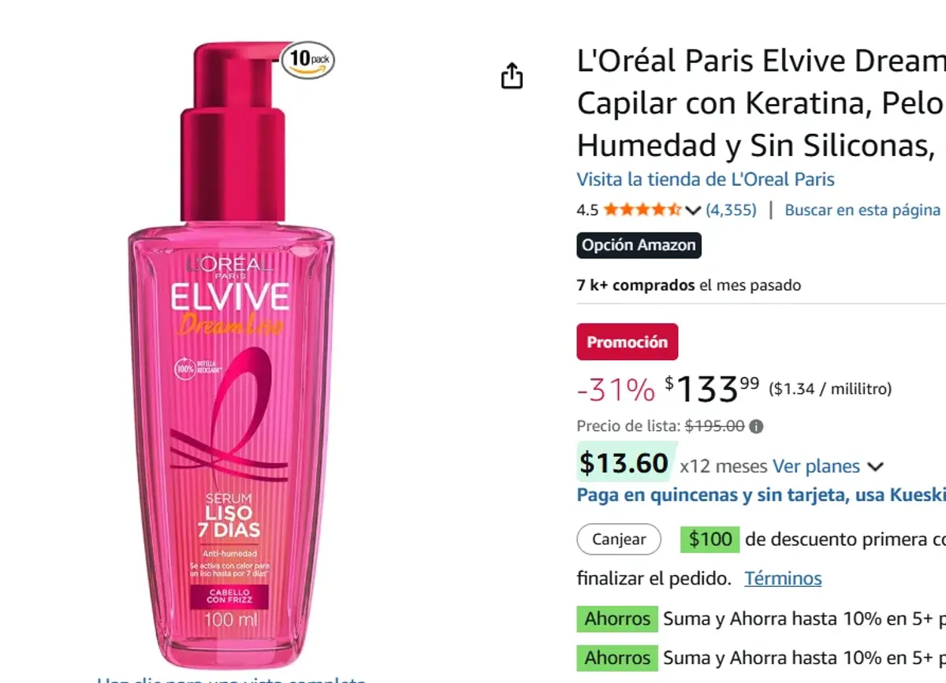This screenshot has width=946, height=683.
Task: Click the $100 discount green tag
Action: click(x=710, y=540)
